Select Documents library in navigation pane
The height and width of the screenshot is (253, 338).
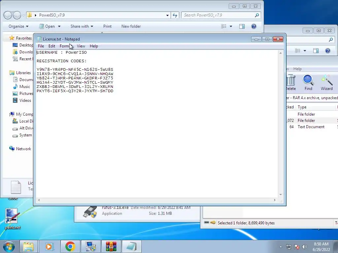coord(23,80)
